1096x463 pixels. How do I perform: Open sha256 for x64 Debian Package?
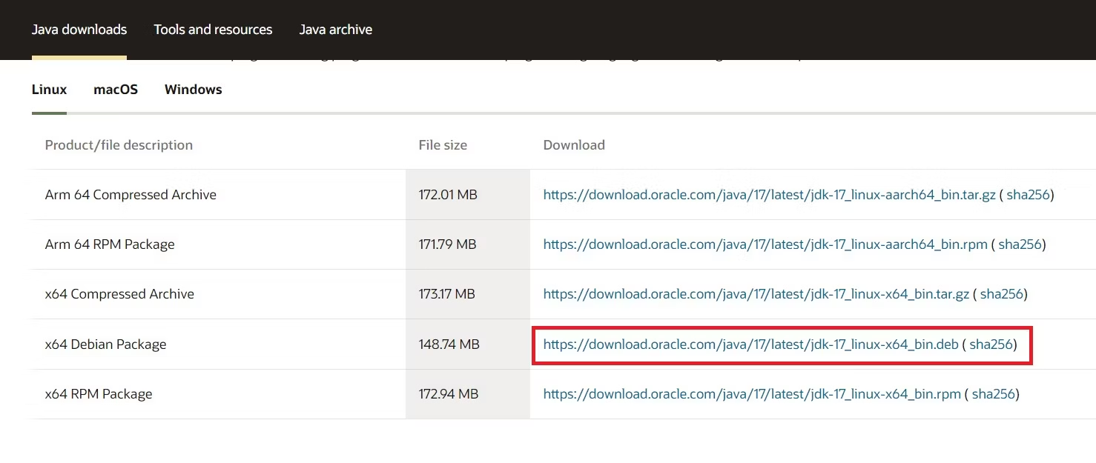[x=991, y=344]
